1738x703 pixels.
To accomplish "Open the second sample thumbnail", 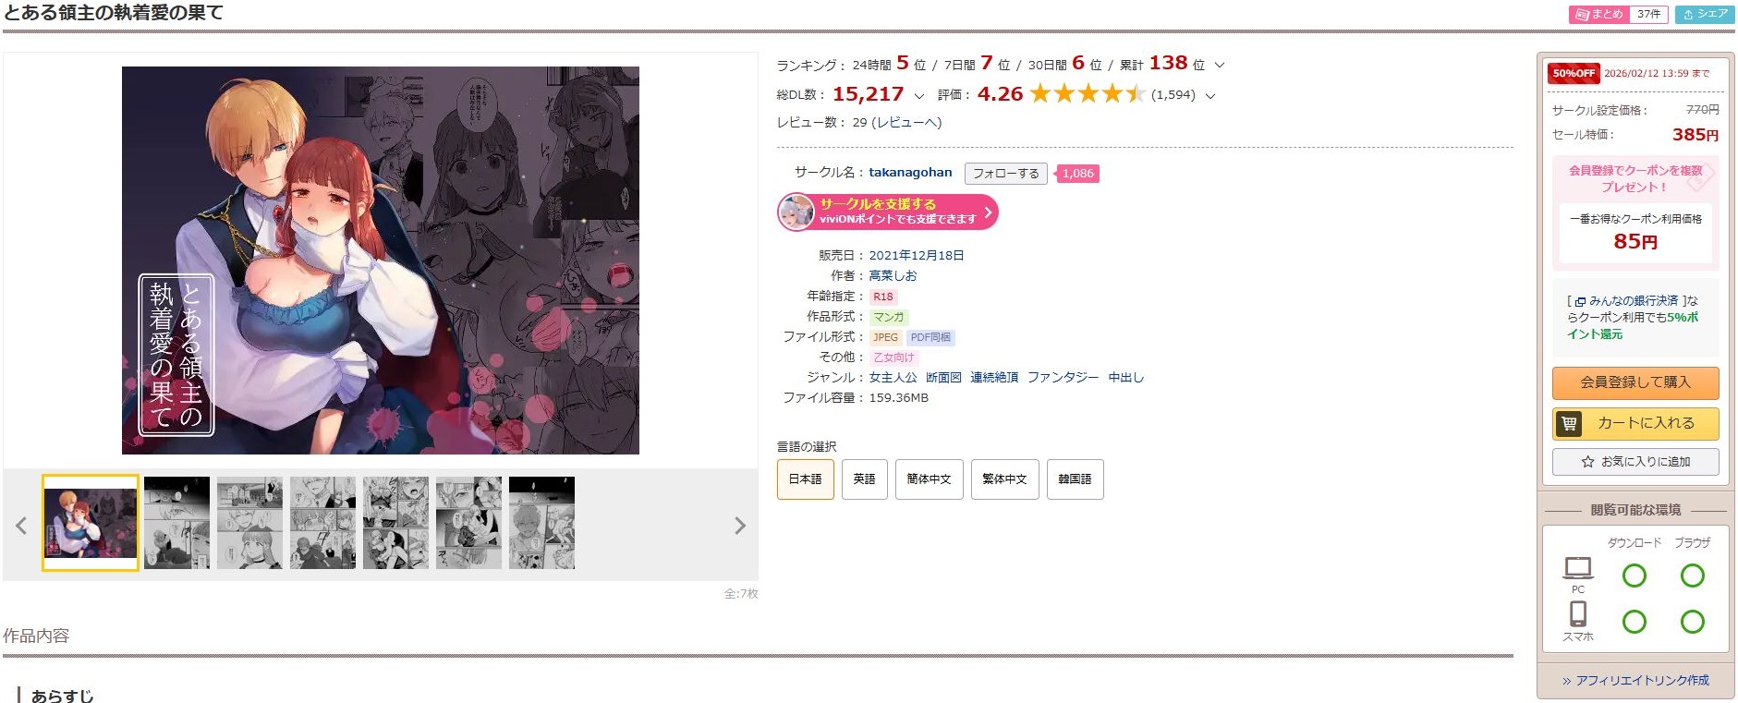I will [x=176, y=523].
